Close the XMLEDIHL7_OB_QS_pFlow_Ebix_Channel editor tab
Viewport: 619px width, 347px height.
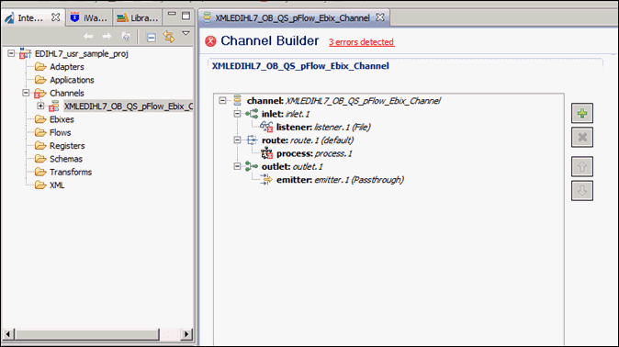coord(380,17)
